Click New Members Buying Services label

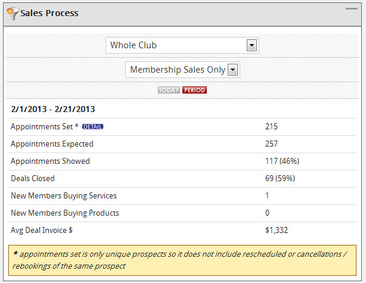point(64,195)
